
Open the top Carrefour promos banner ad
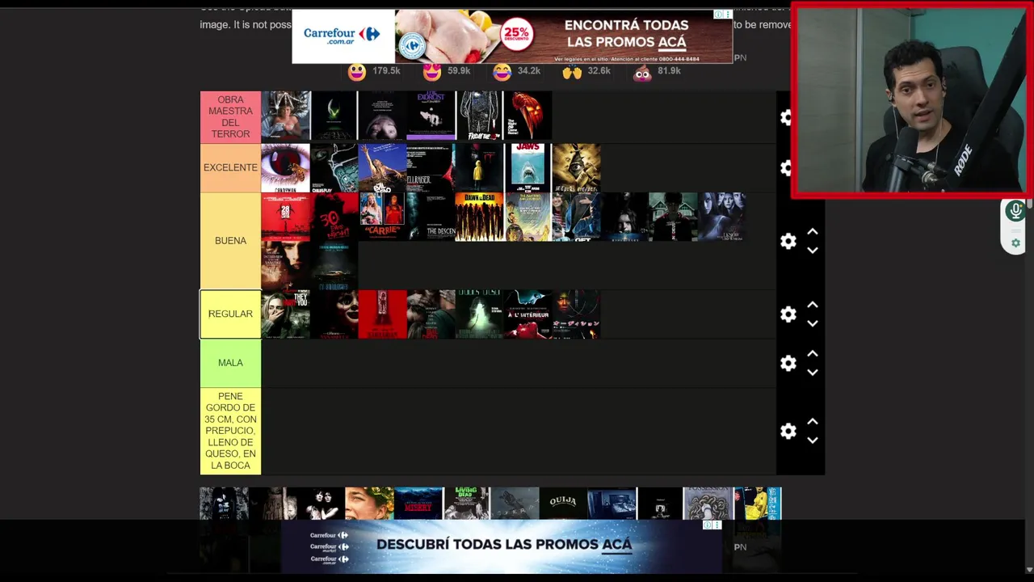pyautogui.click(x=512, y=36)
